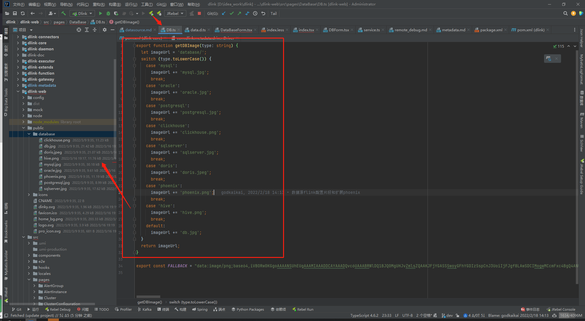The width and height of the screenshot is (585, 321).
Task: Toggle fold for getDBImage function
Action: tap(134, 46)
